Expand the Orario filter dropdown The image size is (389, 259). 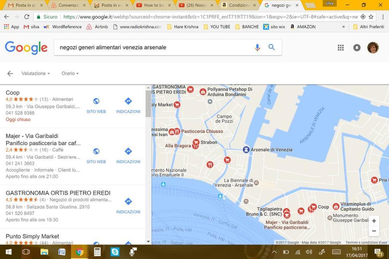(x=70, y=73)
